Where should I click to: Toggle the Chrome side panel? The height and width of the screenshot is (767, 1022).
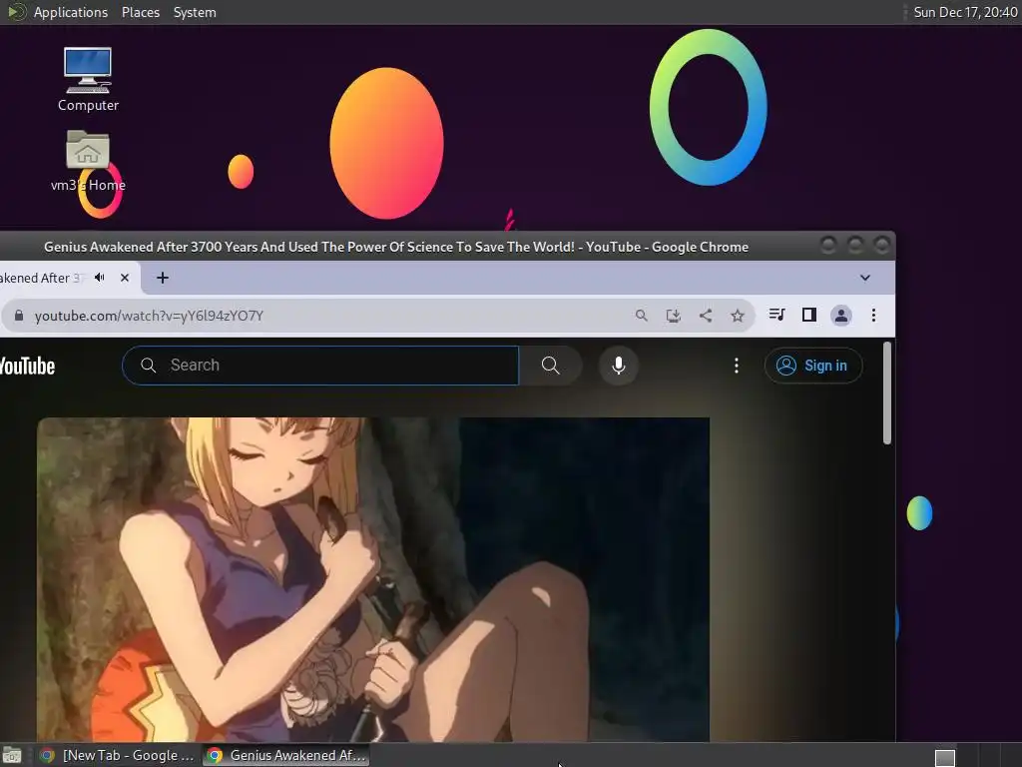808,315
